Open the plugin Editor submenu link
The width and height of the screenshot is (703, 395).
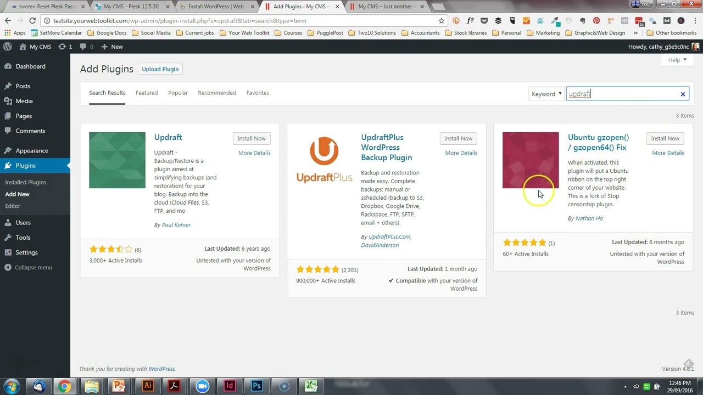[13, 206]
